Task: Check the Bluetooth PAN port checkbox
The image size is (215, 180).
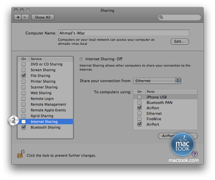Action: pos(139,103)
